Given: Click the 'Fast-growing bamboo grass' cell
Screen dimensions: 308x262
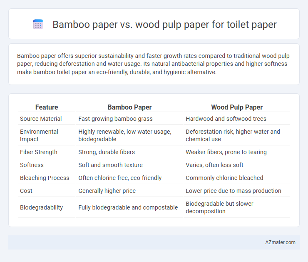Looking at the screenshot, I should tap(129, 119).
